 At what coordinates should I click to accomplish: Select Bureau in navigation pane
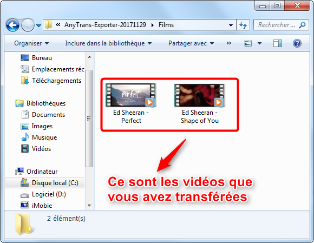(42, 58)
